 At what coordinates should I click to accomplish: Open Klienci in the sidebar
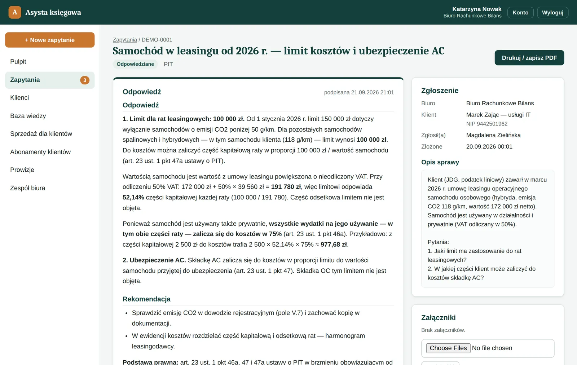[50, 98]
